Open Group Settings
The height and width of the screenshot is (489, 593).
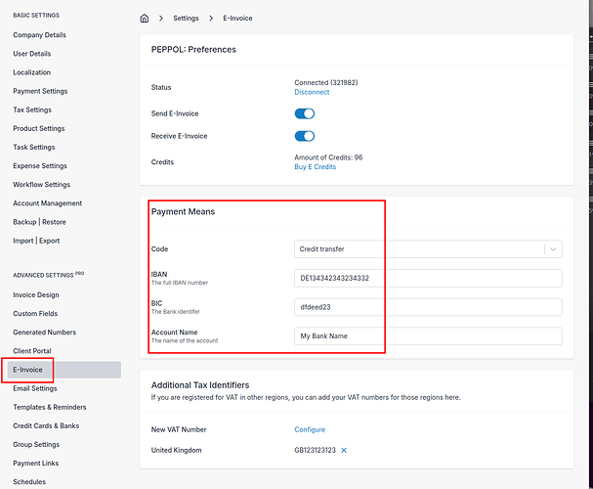click(x=36, y=444)
